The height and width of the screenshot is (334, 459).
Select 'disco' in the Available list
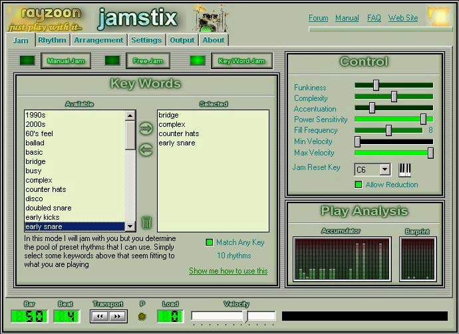point(75,199)
